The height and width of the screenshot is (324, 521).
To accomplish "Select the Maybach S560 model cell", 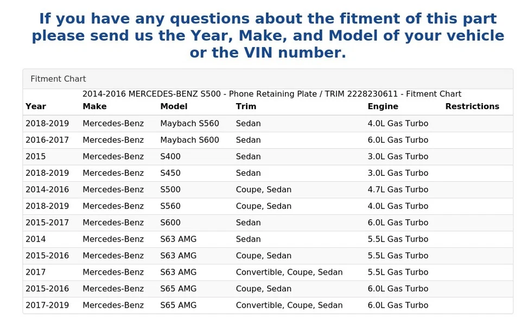I will pyautogui.click(x=189, y=123).
